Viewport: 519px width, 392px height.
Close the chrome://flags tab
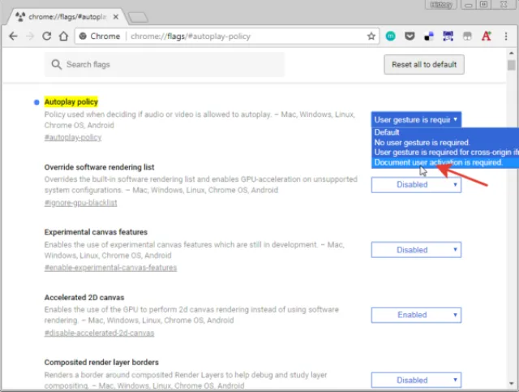click(115, 16)
